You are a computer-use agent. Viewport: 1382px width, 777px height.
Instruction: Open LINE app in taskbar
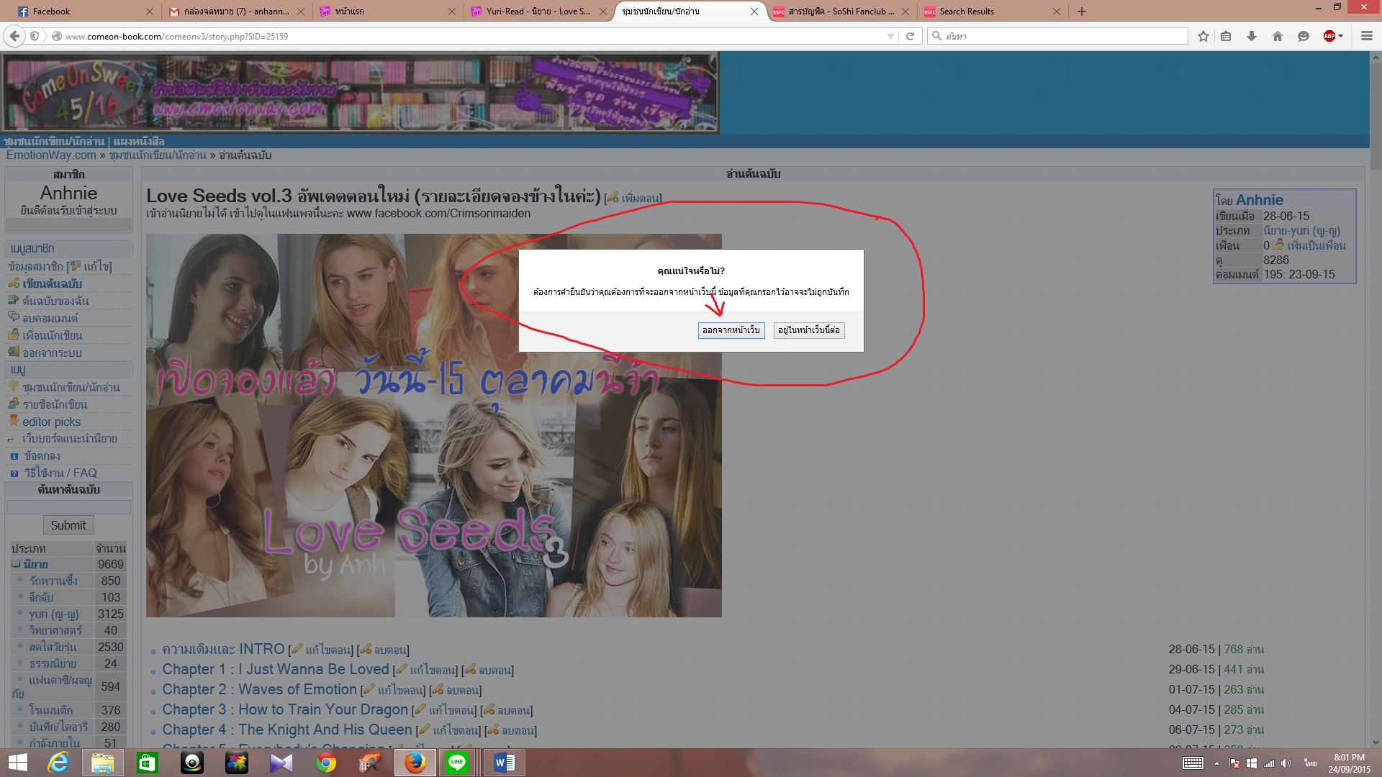[457, 763]
